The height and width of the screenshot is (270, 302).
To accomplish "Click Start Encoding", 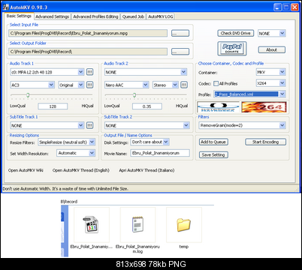I will 265,142.
